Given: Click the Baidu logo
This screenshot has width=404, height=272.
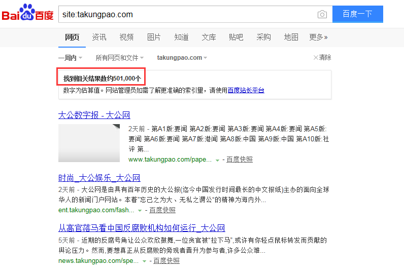Looking at the screenshot, I should pyautogui.click(x=27, y=12).
